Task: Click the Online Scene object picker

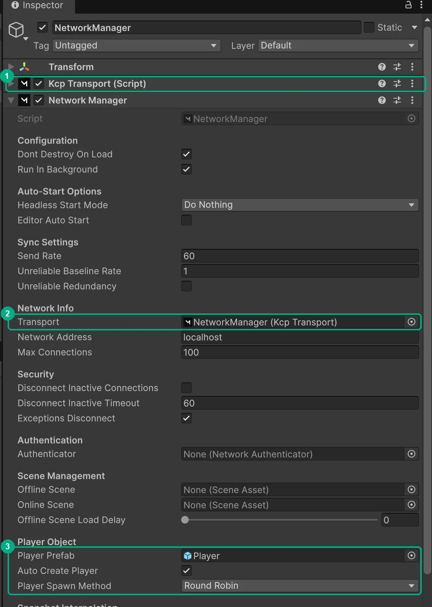Action: point(412,505)
